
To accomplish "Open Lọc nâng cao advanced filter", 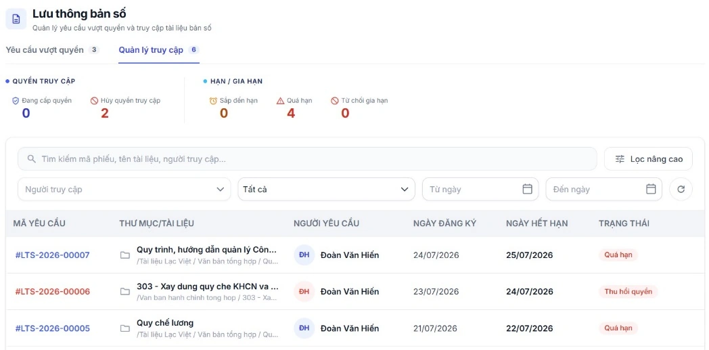I will point(648,159).
